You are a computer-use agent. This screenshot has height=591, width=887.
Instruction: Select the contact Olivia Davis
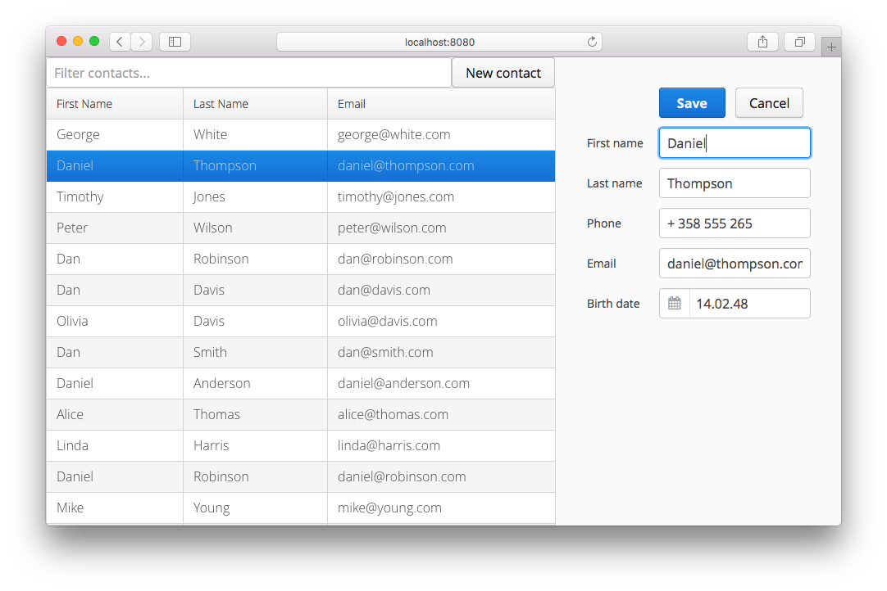coord(246,321)
